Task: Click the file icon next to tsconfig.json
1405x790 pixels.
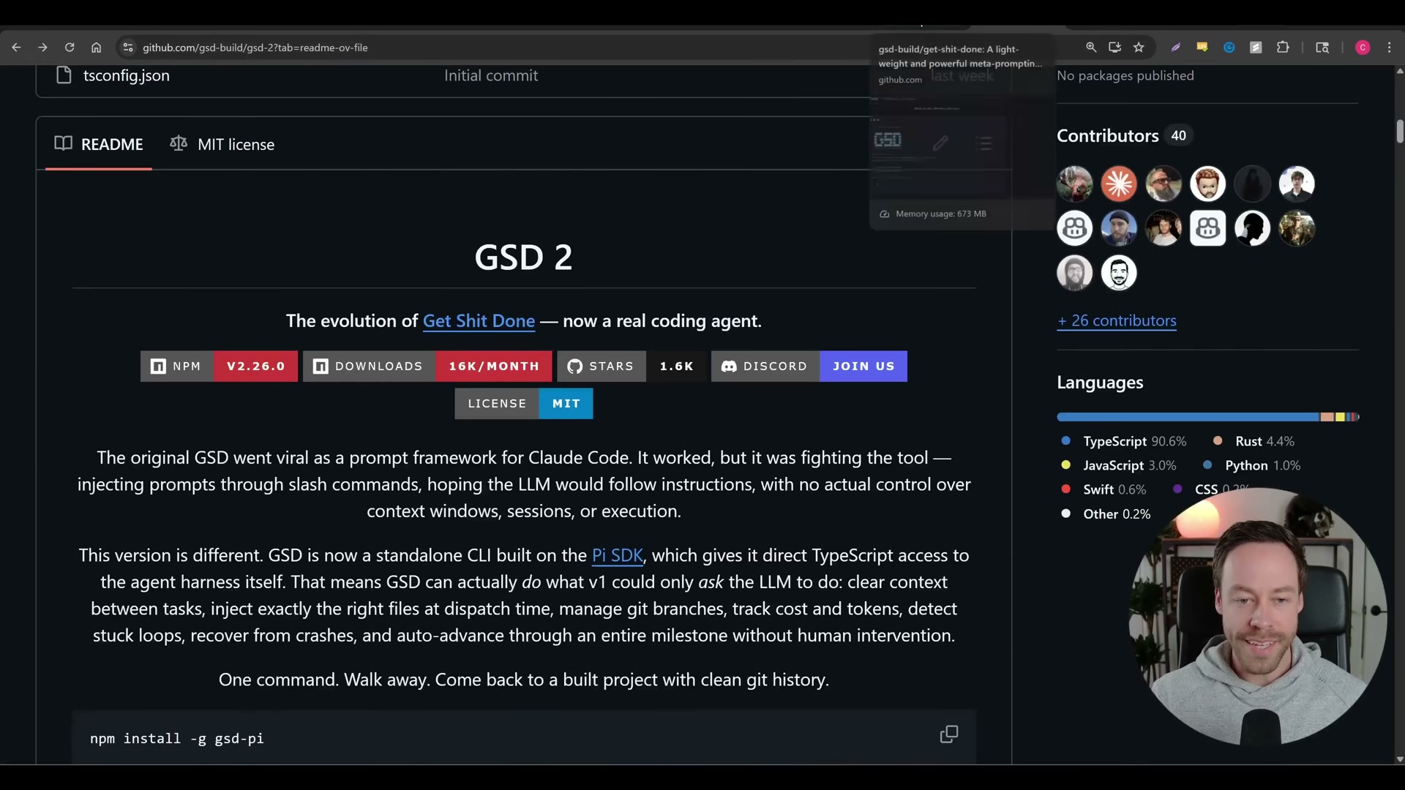Action: 64,75
